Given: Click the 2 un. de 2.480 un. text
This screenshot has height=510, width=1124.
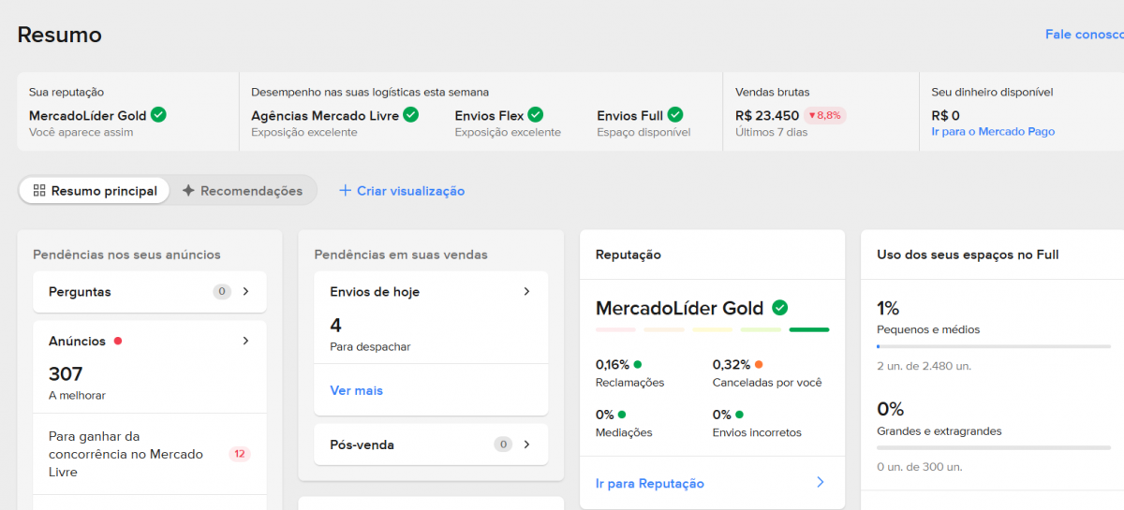Looking at the screenshot, I should tap(922, 365).
